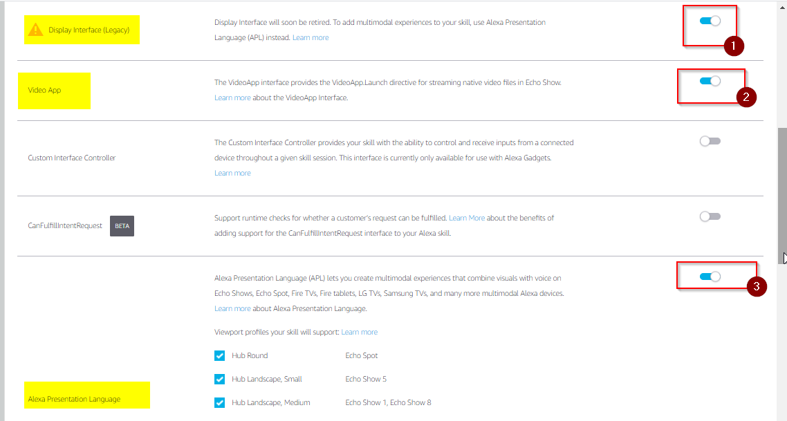The width and height of the screenshot is (787, 421).
Task: Enable the CanFulfillIntentRequest toggle
Action: click(x=710, y=216)
